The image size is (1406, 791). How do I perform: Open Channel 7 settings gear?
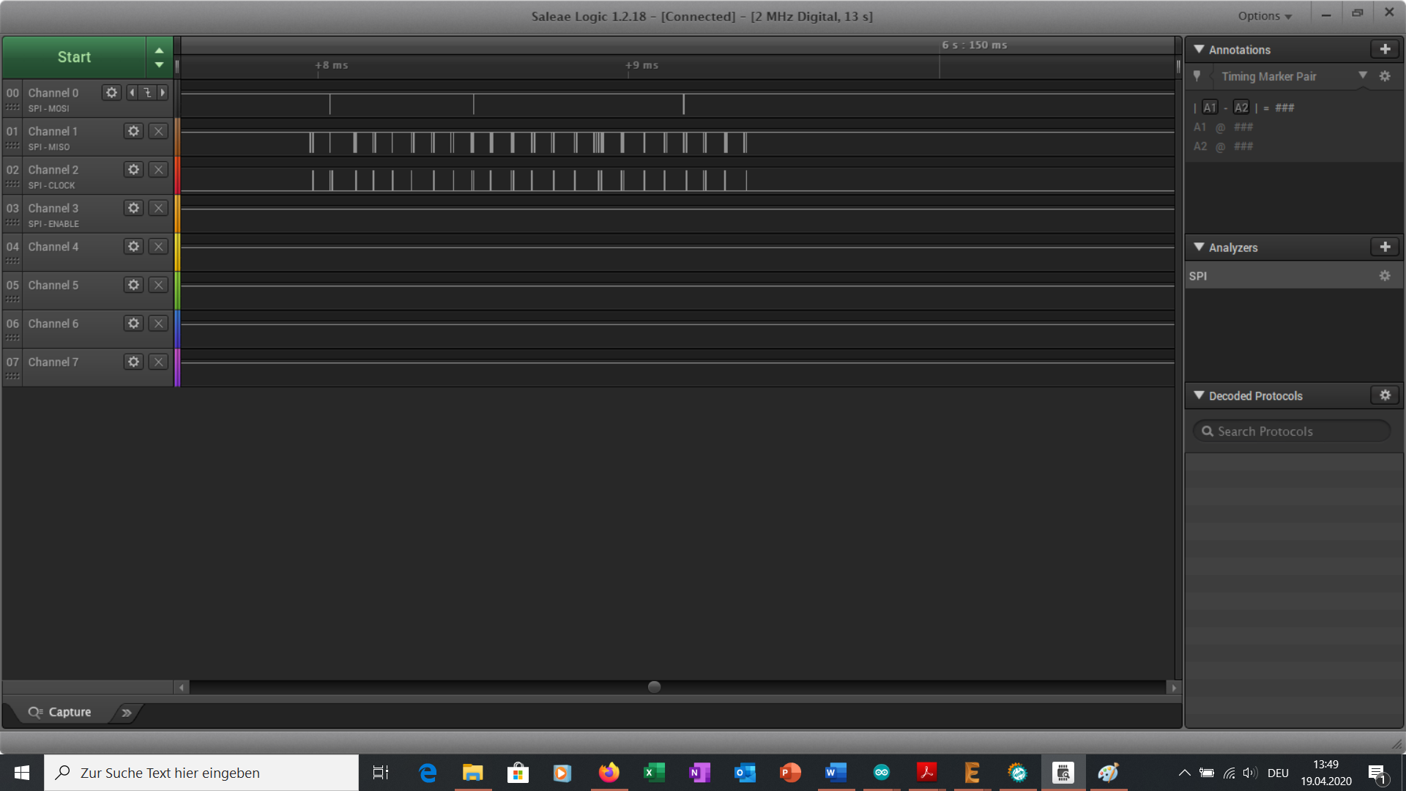(x=133, y=362)
